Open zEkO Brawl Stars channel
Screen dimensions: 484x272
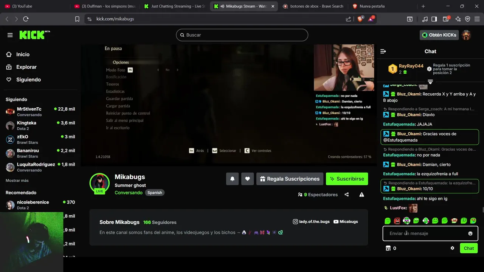40,139
